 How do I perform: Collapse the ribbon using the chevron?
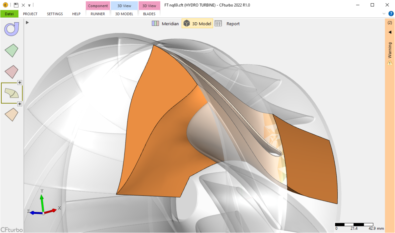click(x=384, y=14)
